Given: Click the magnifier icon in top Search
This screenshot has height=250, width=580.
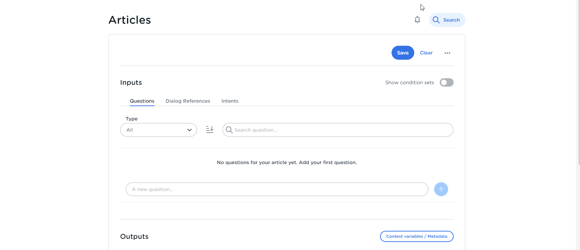Looking at the screenshot, I should pyautogui.click(x=436, y=20).
